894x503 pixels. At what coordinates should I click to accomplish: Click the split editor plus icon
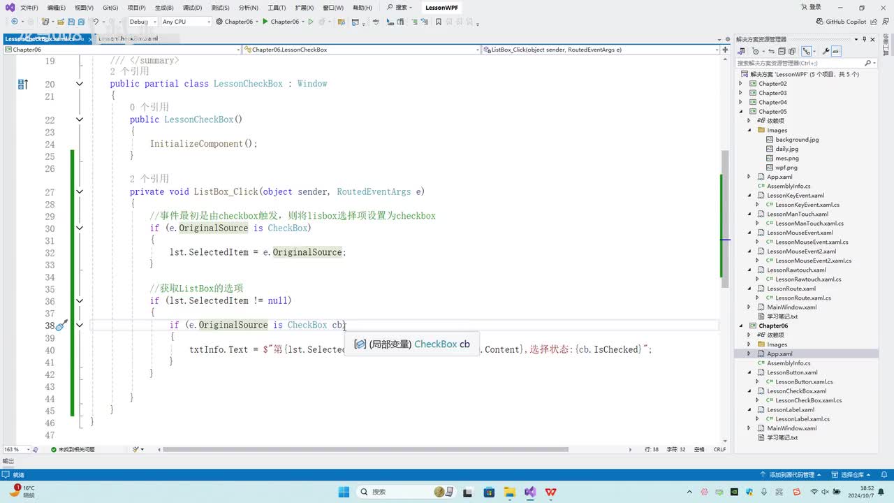pyautogui.click(x=726, y=50)
